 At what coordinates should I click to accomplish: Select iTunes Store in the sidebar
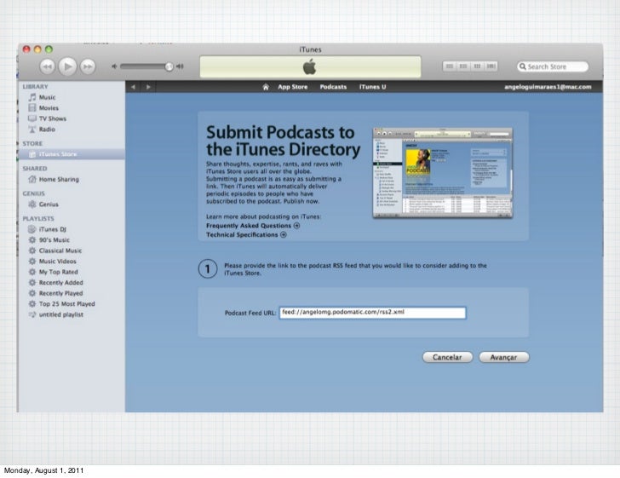72,154
